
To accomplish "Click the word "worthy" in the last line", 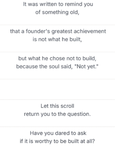I will click(x=44, y=141).
